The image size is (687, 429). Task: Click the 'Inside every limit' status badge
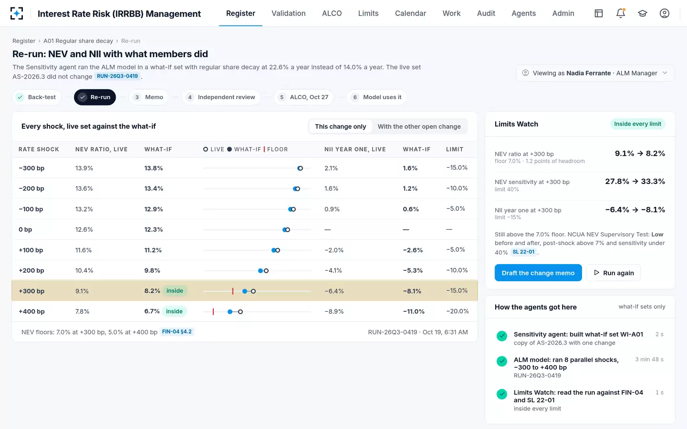638,124
